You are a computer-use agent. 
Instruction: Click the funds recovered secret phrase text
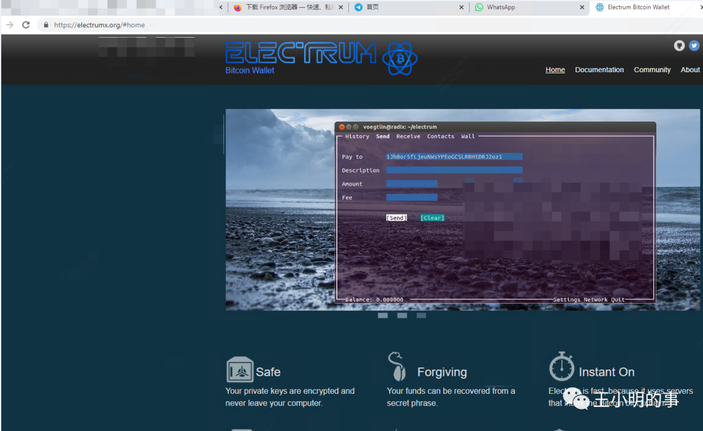[451, 397]
